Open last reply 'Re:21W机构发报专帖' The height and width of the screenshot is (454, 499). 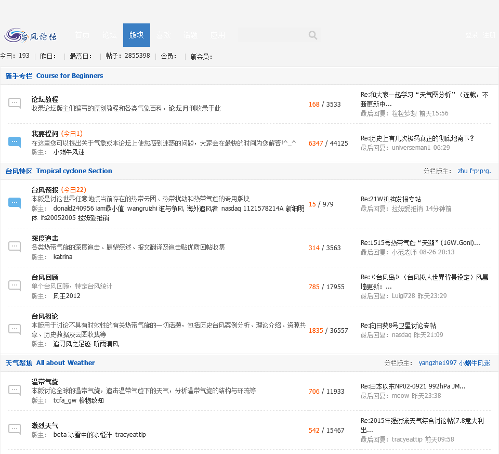point(390,199)
